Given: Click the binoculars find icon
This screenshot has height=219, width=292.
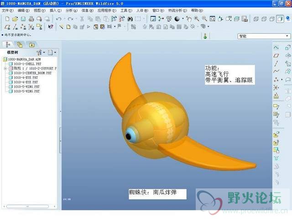Looking at the screenshot, I should (x=130, y=19).
